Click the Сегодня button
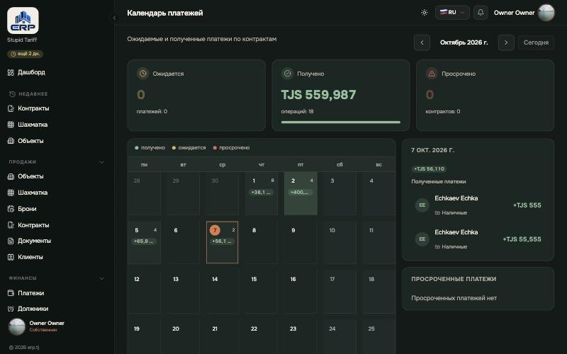Viewport: 567px width, 354px height. click(x=536, y=42)
